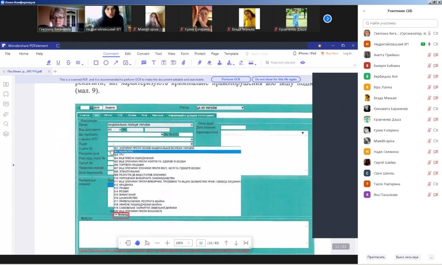Switch to the Edit tab
The height and width of the screenshot is (265, 442).
128,54
